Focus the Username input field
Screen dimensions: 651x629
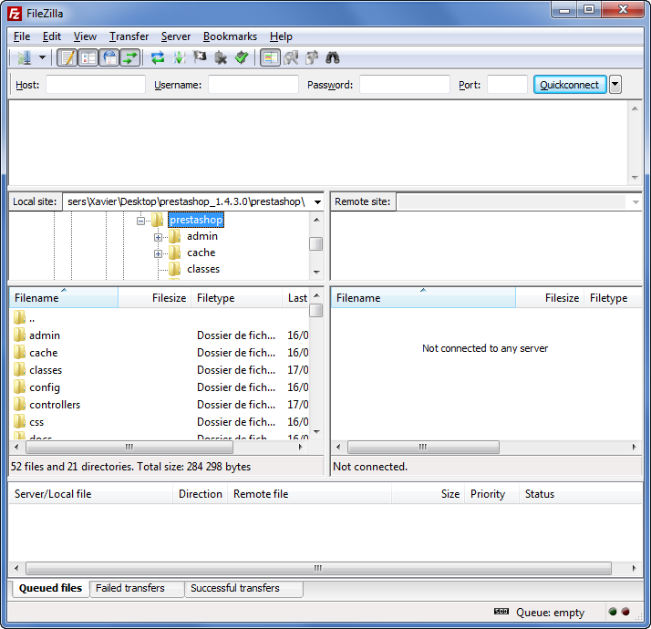click(x=253, y=84)
